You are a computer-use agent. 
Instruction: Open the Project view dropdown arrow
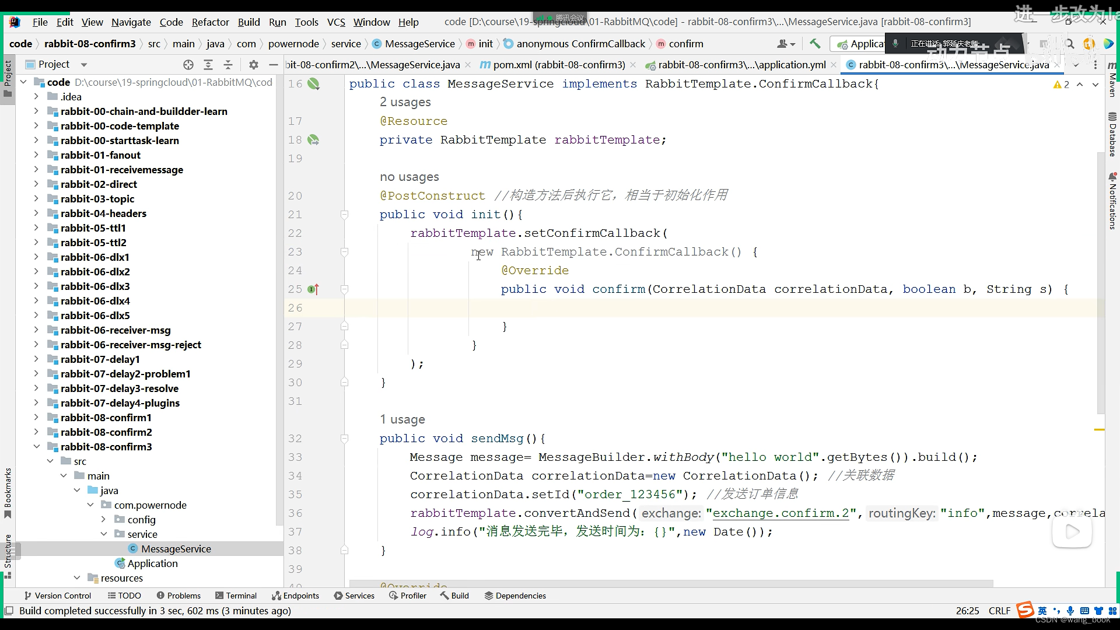click(x=83, y=65)
